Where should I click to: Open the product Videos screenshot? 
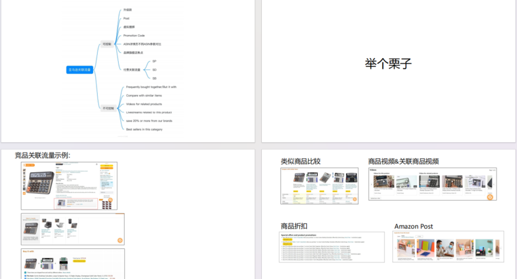433,184
